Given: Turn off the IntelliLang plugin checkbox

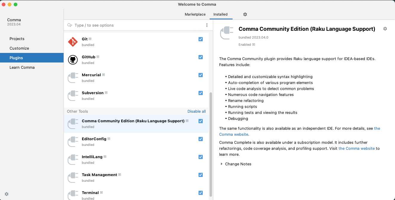Looking at the screenshot, I should 201,157.
